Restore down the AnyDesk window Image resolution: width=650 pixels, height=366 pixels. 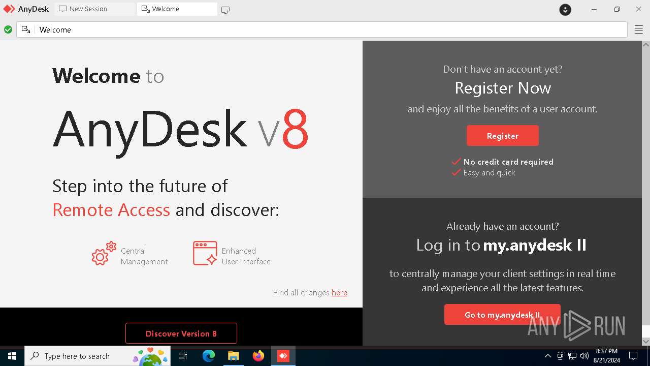[616, 9]
